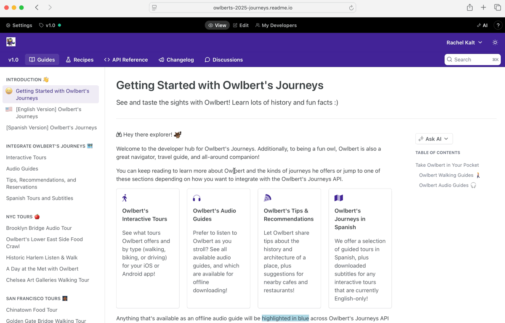Switch to Edit mode
Image resolution: width=505 pixels, height=323 pixels.
pos(241,25)
